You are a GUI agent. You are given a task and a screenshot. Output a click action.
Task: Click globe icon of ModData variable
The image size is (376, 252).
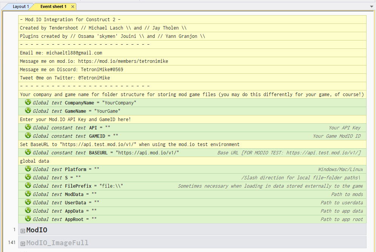click(x=28, y=194)
